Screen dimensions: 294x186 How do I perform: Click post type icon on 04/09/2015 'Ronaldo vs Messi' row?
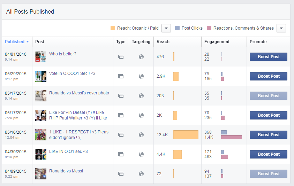click(121, 174)
